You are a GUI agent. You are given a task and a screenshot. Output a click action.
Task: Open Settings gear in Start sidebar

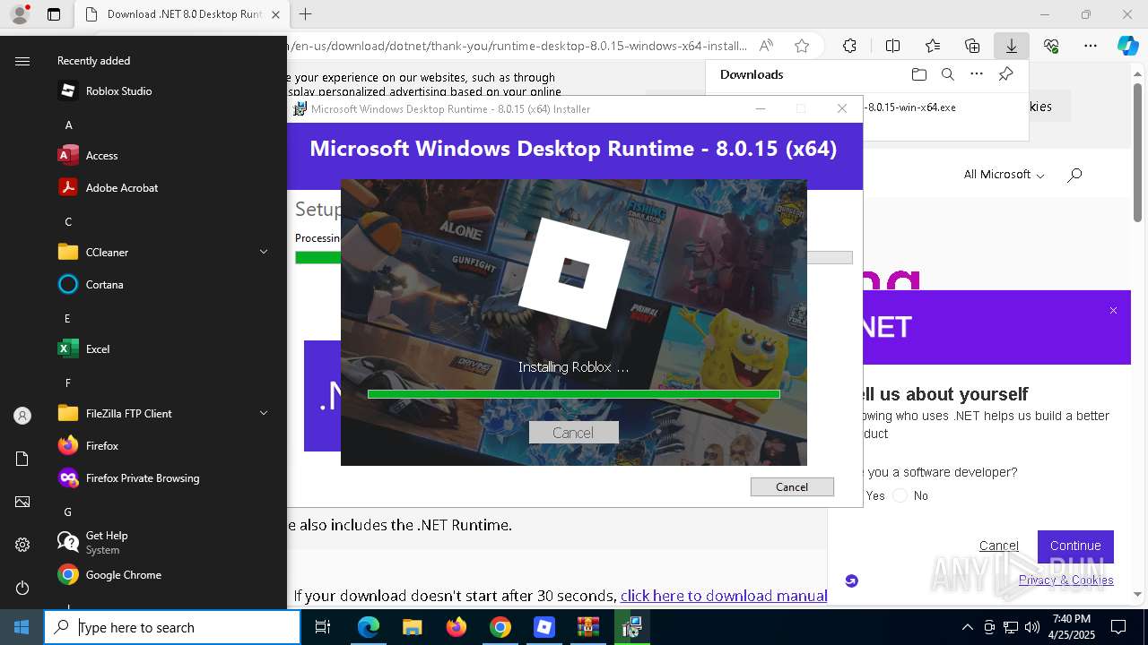[22, 545]
